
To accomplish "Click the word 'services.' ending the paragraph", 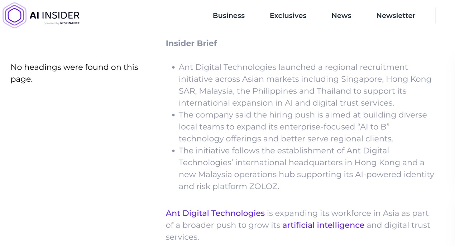I will point(182,237).
